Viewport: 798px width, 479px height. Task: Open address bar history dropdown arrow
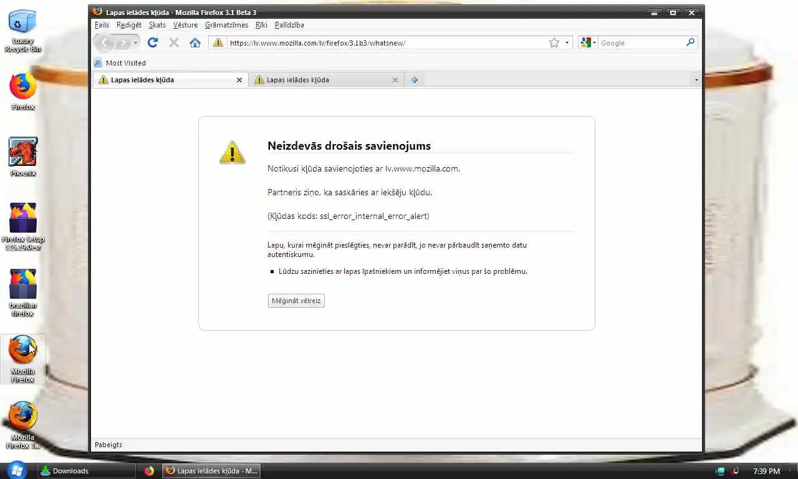click(567, 43)
